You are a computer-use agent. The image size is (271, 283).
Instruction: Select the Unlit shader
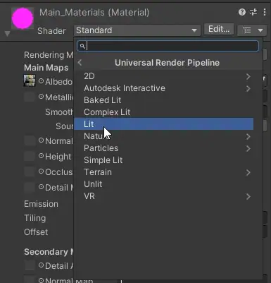click(x=164, y=184)
